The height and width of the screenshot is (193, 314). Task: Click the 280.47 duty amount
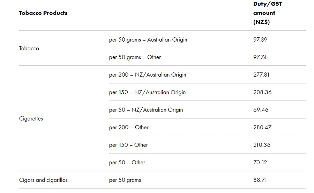(x=262, y=127)
